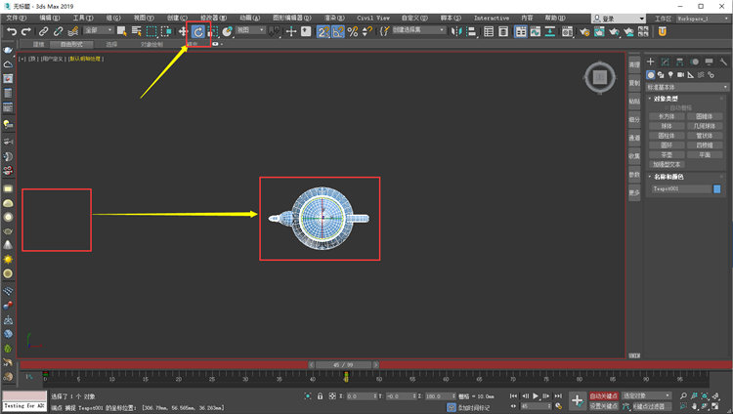This screenshot has height=414, width=733.
Task: Click the 茶壶 button
Action: point(667,154)
